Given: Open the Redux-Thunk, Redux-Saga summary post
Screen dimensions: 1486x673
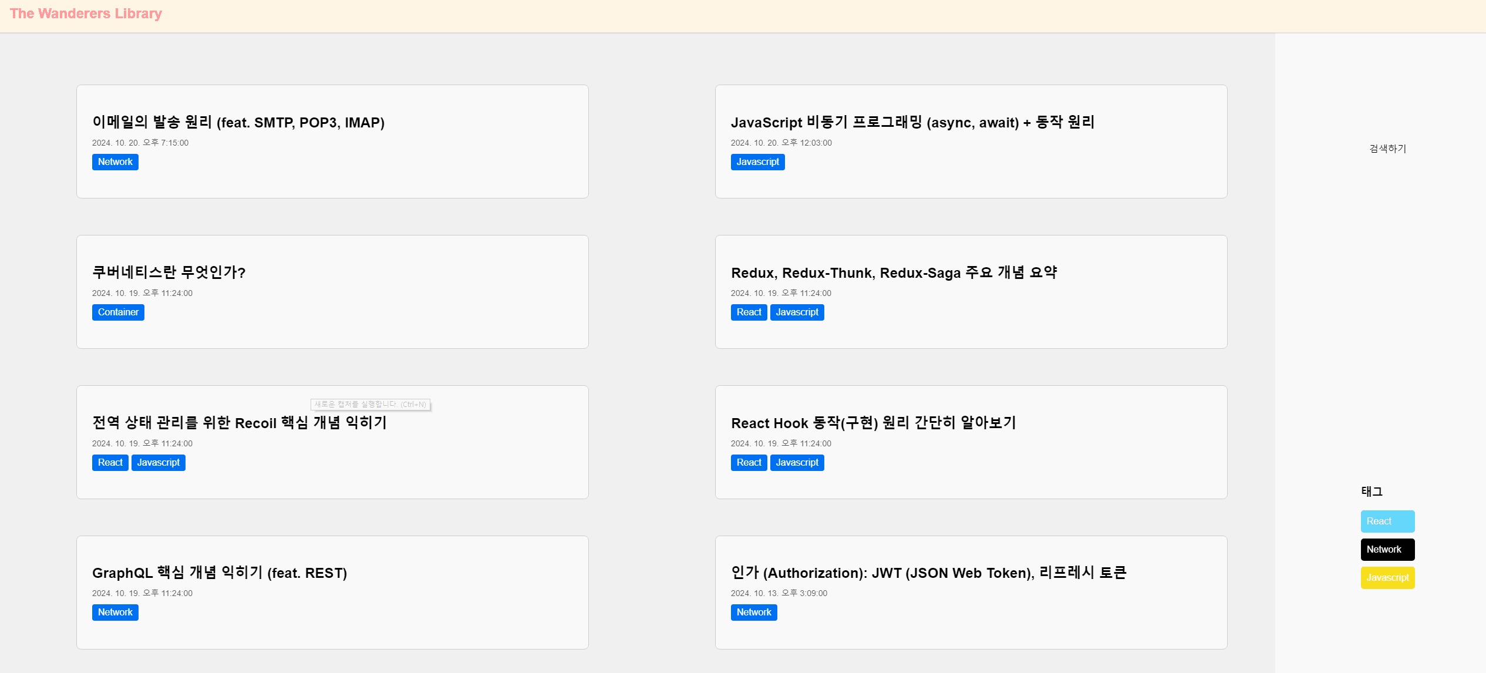Looking at the screenshot, I should coord(894,272).
